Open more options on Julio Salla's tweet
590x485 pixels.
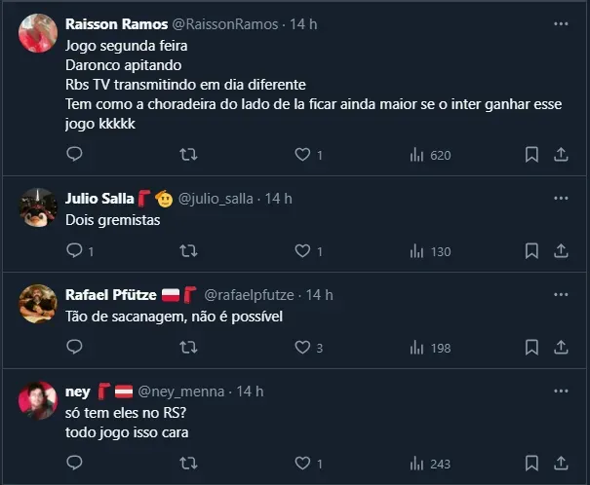[561, 198]
